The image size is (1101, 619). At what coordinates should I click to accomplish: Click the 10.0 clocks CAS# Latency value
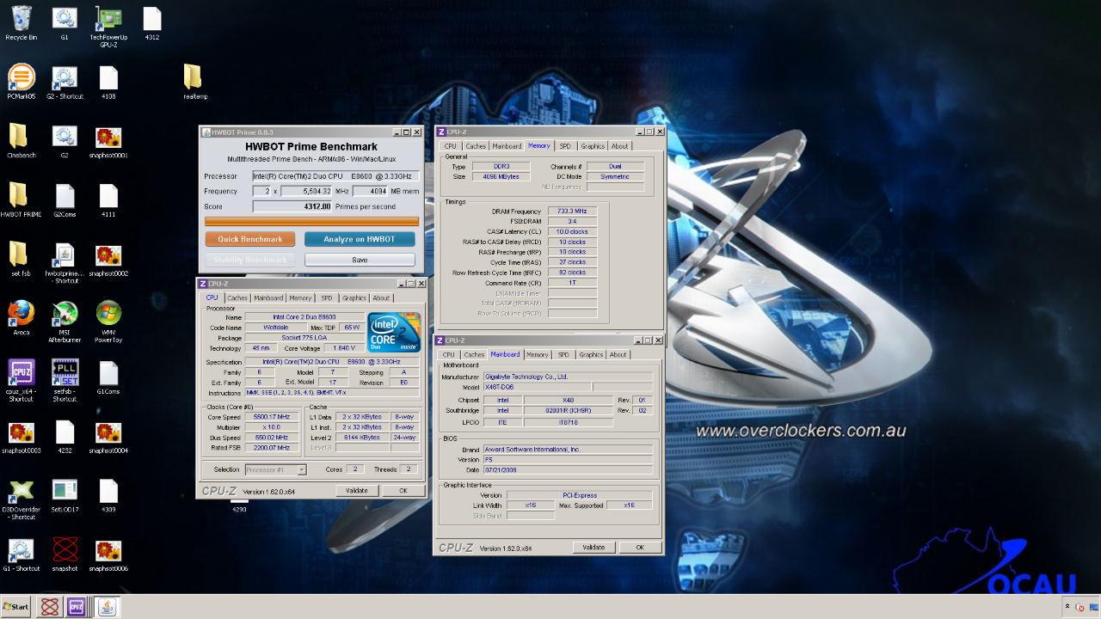(x=572, y=231)
